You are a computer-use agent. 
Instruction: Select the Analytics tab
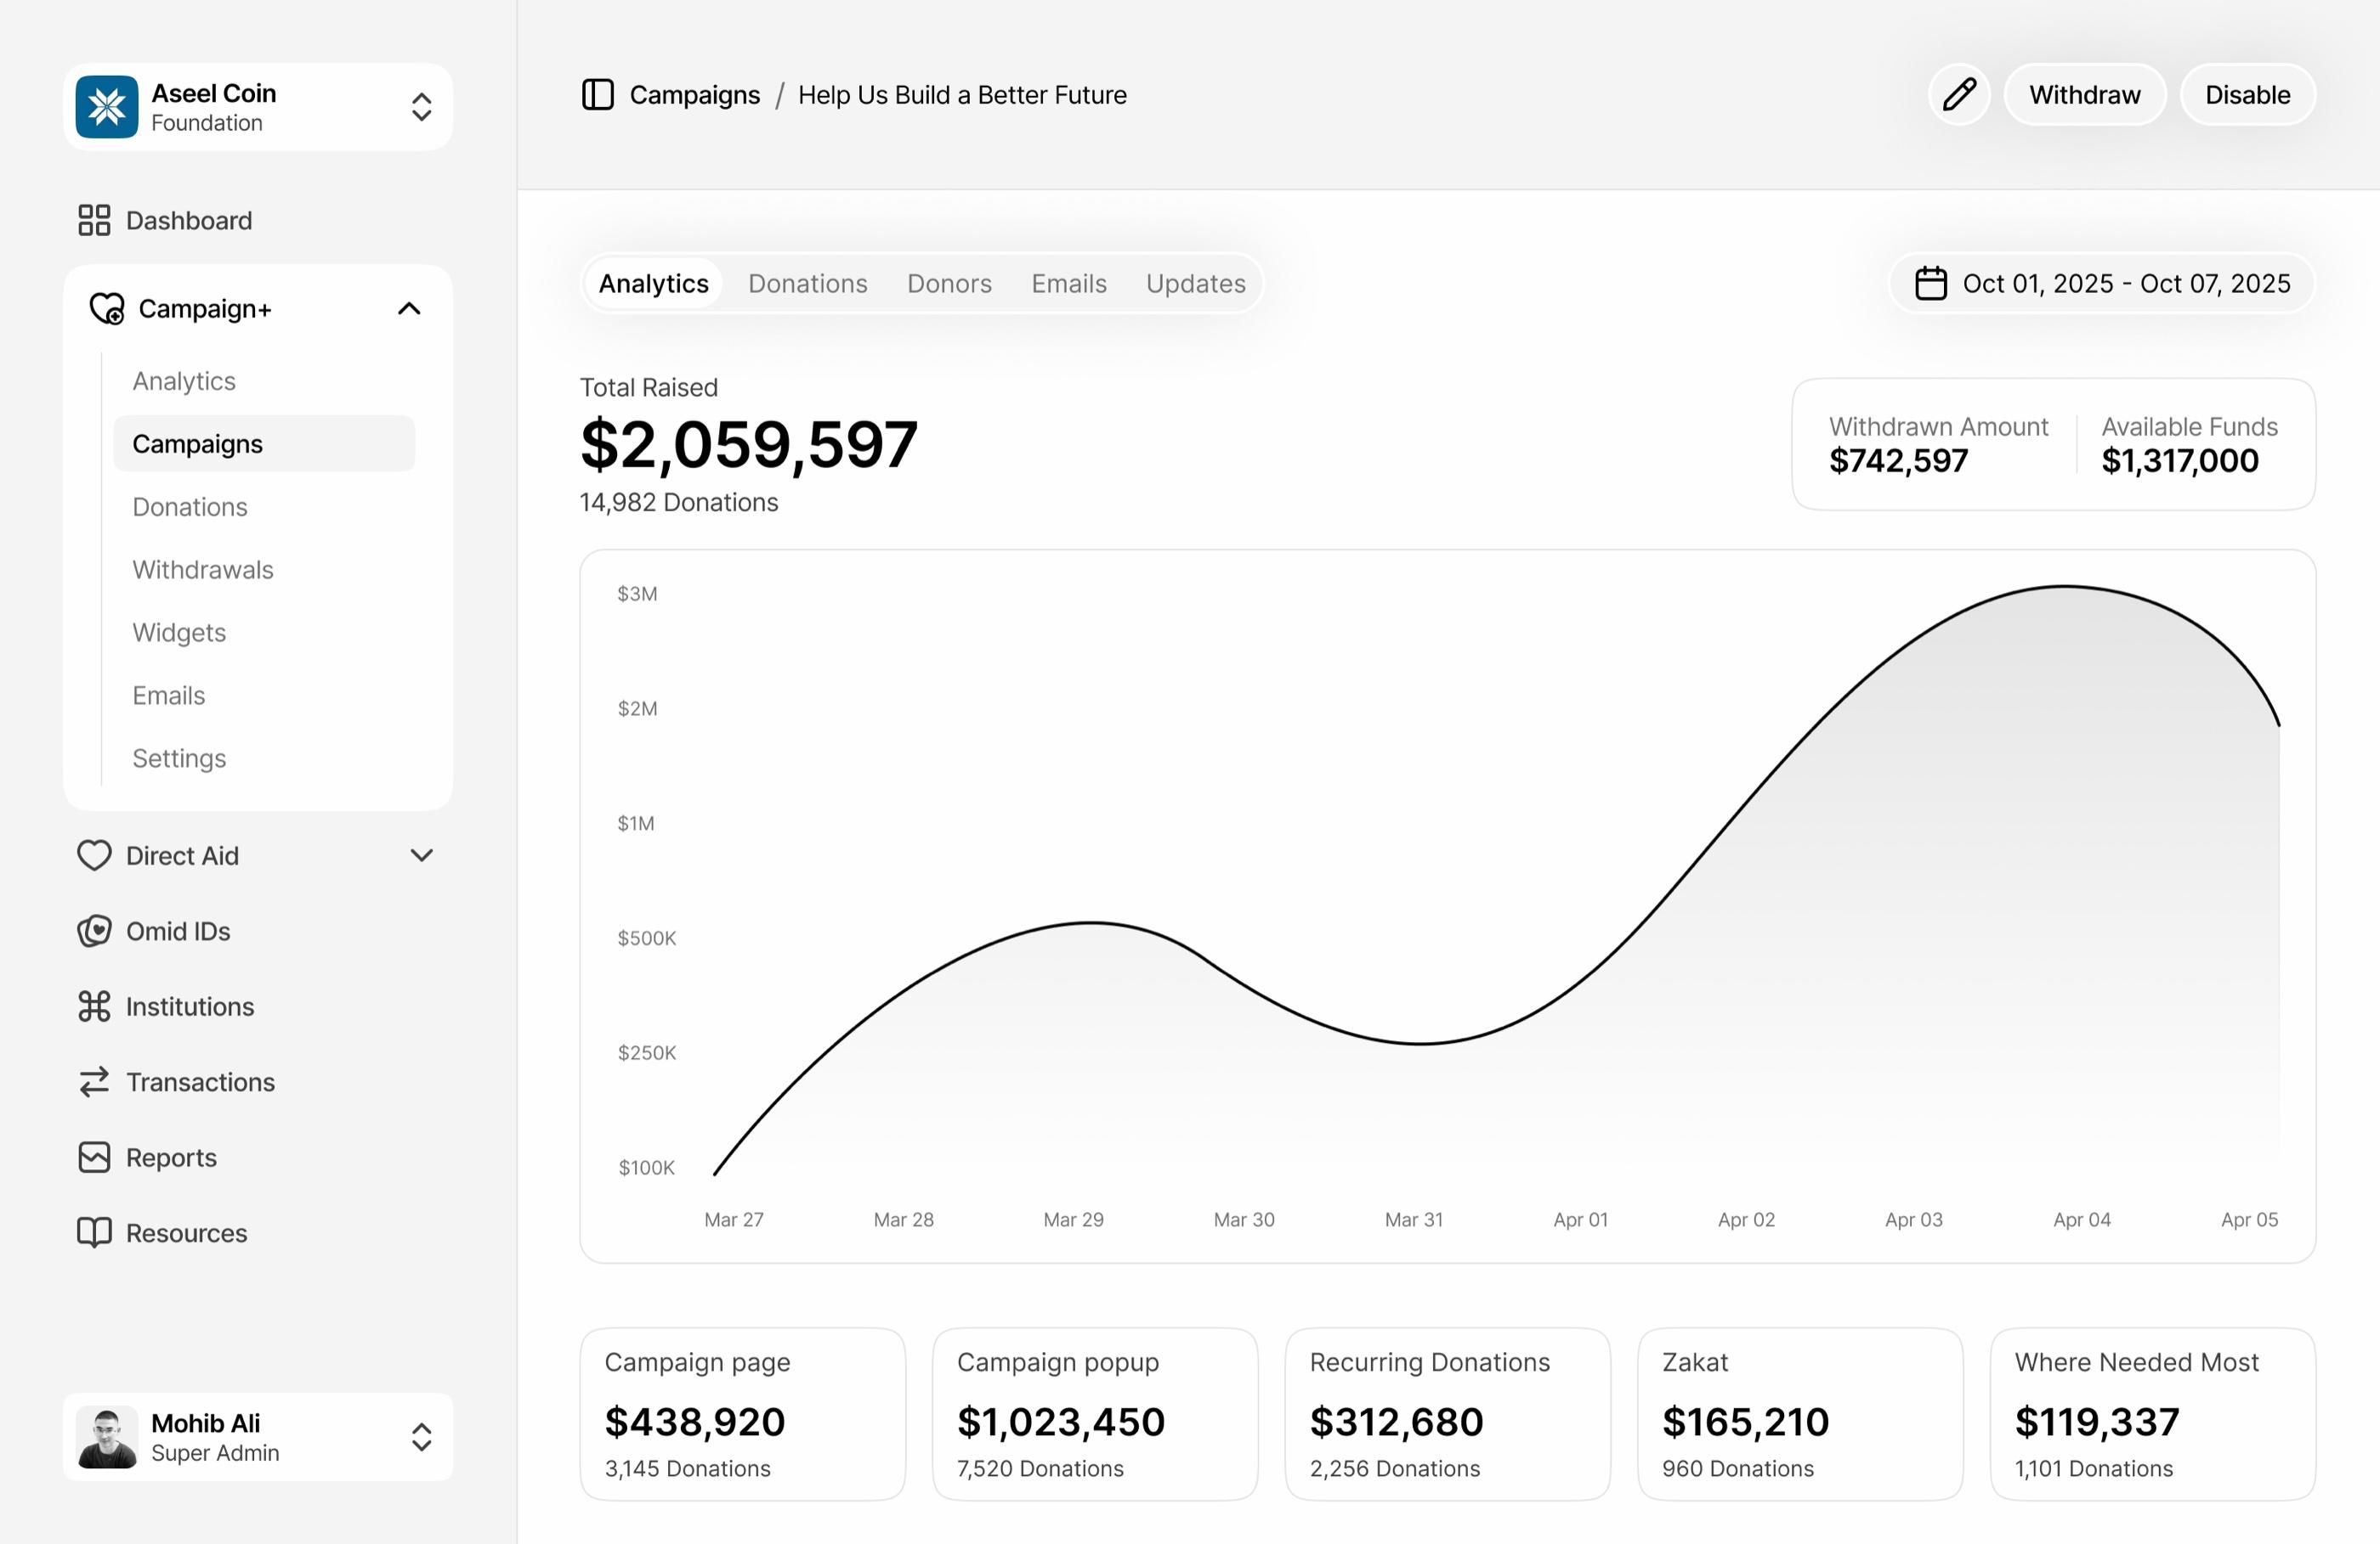(654, 284)
